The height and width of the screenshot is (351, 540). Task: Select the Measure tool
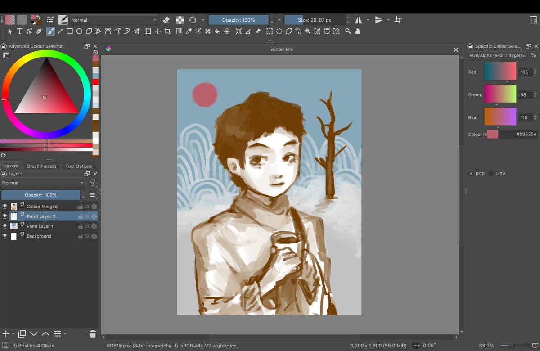pos(248,31)
